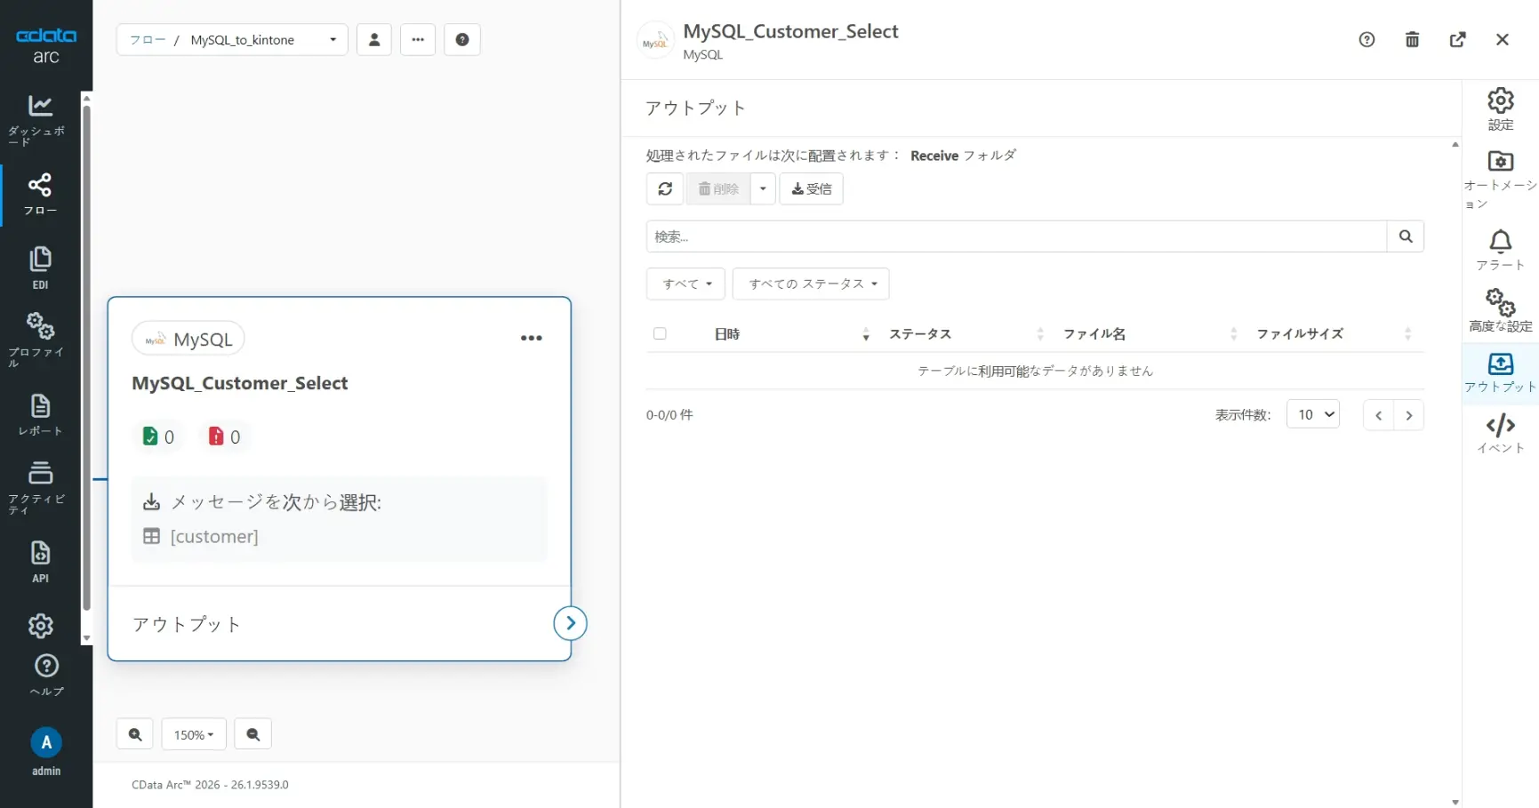
Task: Switch to the アラート panel
Action: tap(1500, 249)
